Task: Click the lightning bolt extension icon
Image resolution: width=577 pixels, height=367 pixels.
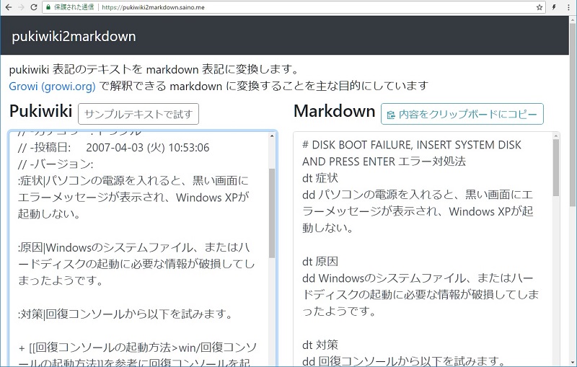Action: [553, 7]
